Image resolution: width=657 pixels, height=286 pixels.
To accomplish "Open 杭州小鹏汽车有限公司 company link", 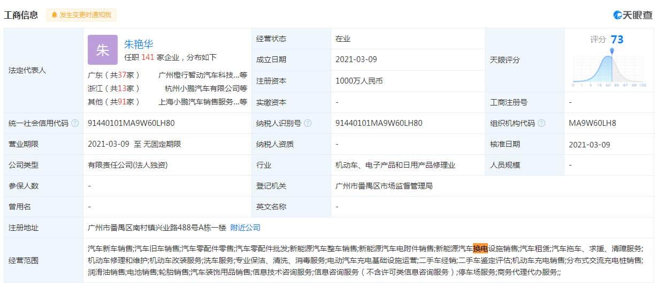I will (x=206, y=88).
